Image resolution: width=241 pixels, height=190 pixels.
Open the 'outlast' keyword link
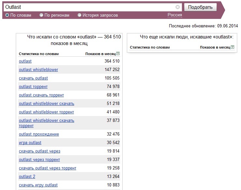pos(25,61)
